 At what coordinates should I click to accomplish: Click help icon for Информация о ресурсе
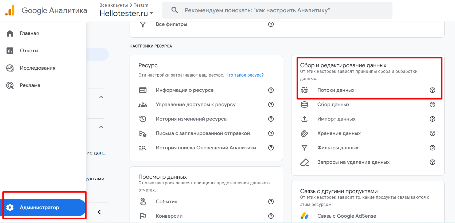tap(271, 90)
